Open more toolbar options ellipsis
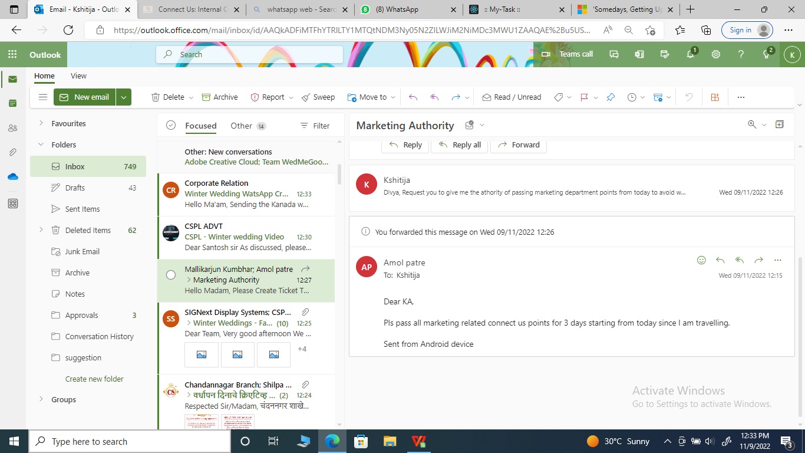Viewport: 805px width, 453px height. coord(741,97)
